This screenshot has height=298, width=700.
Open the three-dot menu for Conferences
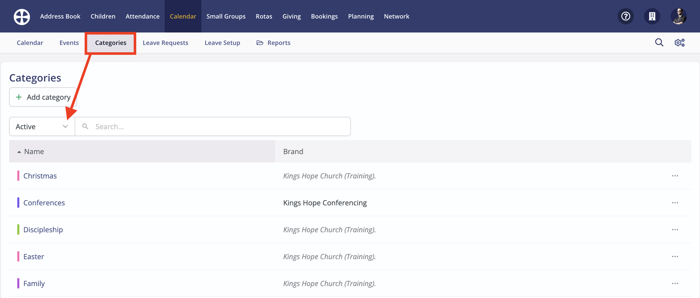point(675,203)
